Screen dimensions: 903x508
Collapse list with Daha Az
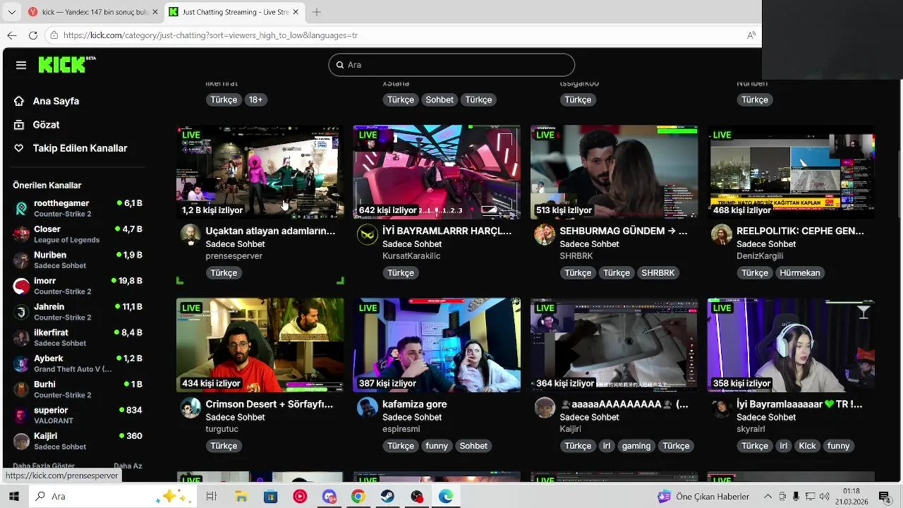(x=128, y=466)
